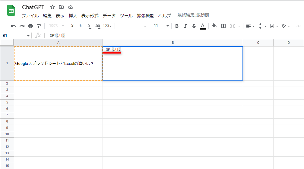Screen dimensions: 304x169
Task: Format as currency with the yen icon
Action: point(72,26)
